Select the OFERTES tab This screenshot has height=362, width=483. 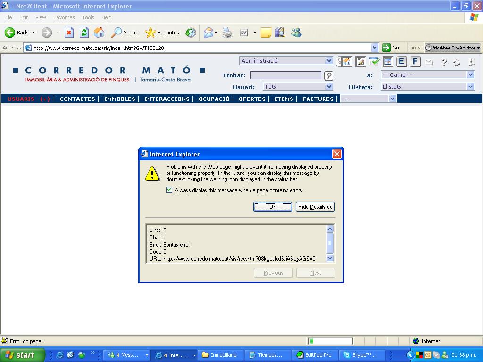pyautogui.click(x=252, y=99)
